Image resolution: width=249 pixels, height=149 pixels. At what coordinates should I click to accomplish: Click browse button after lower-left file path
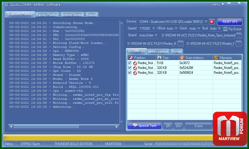click(180, 44)
